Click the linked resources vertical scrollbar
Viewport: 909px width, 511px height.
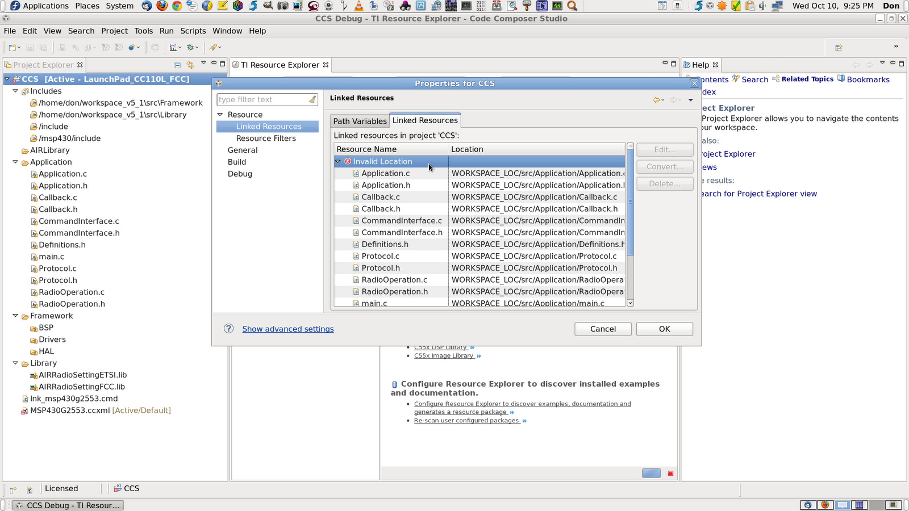click(629, 225)
